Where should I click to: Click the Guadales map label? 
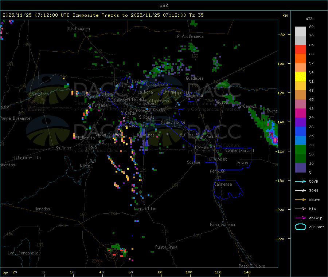195,78
